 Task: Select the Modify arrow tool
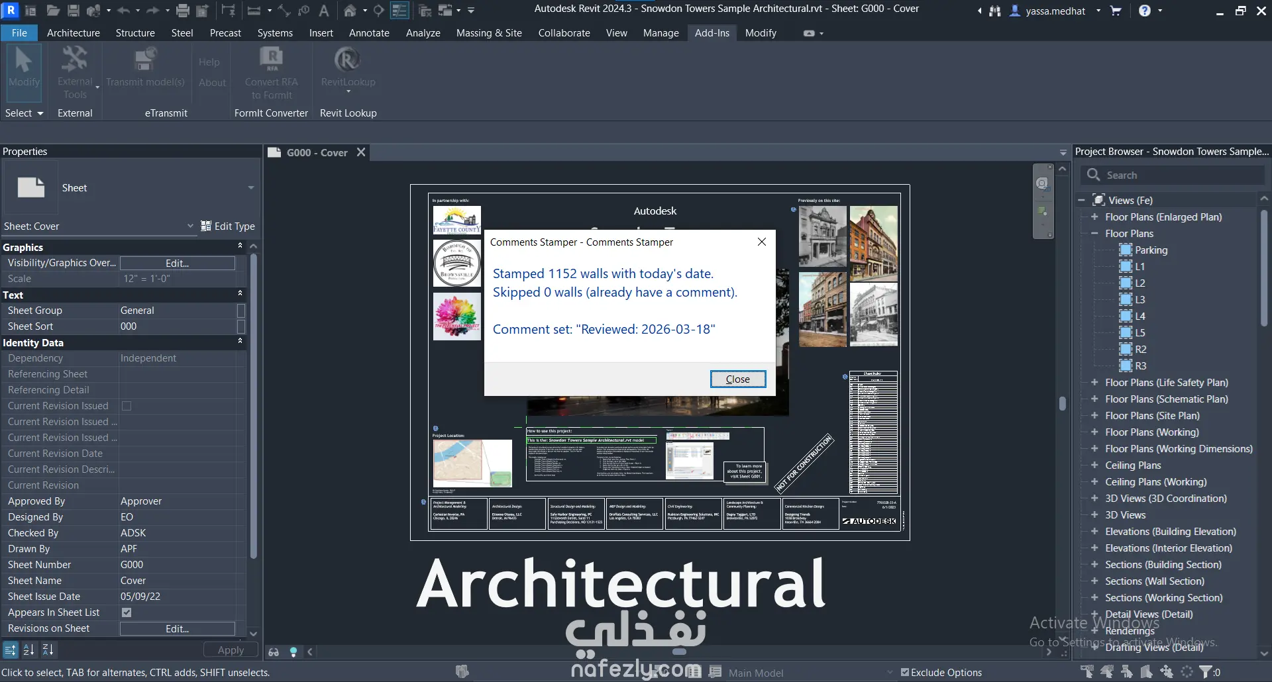pyautogui.click(x=24, y=72)
